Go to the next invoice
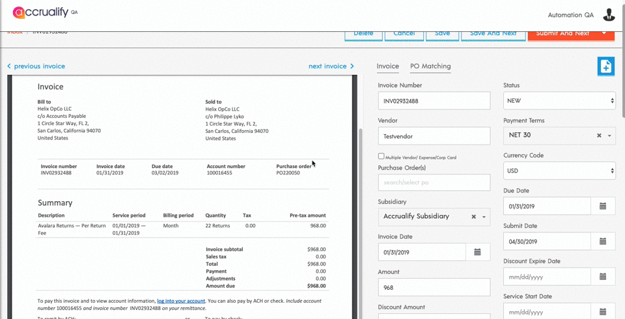 331,66
